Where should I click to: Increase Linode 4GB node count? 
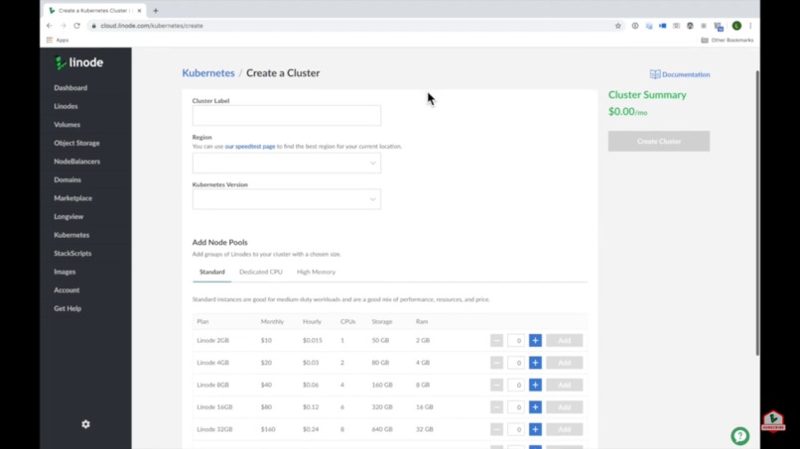[x=535, y=363]
